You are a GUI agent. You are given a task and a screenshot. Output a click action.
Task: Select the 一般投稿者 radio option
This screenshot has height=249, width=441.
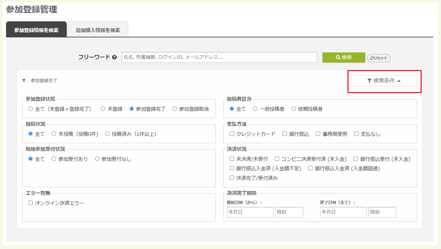pos(255,108)
